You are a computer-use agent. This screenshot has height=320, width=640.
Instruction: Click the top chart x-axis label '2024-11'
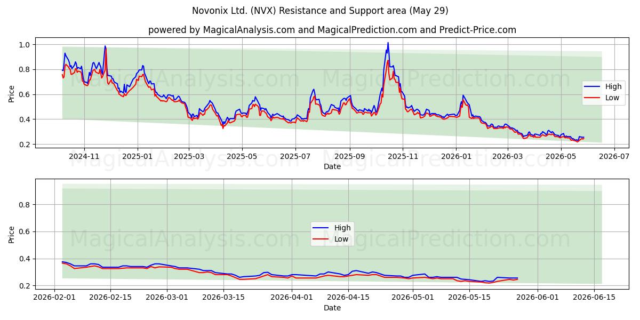(84, 157)
